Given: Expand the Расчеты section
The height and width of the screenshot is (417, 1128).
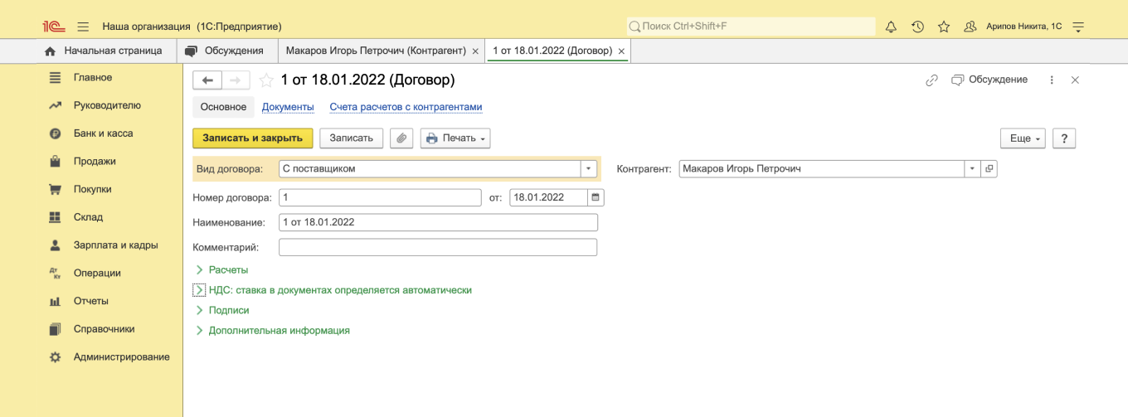Looking at the screenshot, I should pyautogui.click(x=199, y=269).
